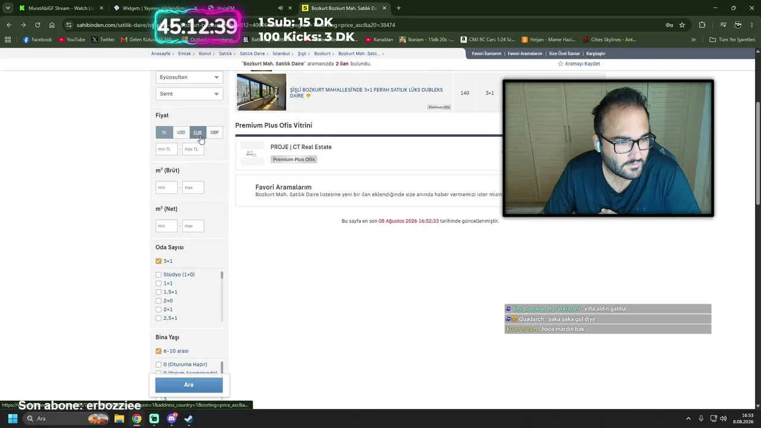Open the Ikariam bookmark
Image resolution: width=761 pixels, height=428 pixels.
[426, 40]
